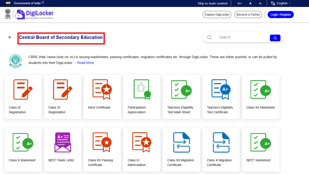Click the national emblem of India icon

(8, 14)
